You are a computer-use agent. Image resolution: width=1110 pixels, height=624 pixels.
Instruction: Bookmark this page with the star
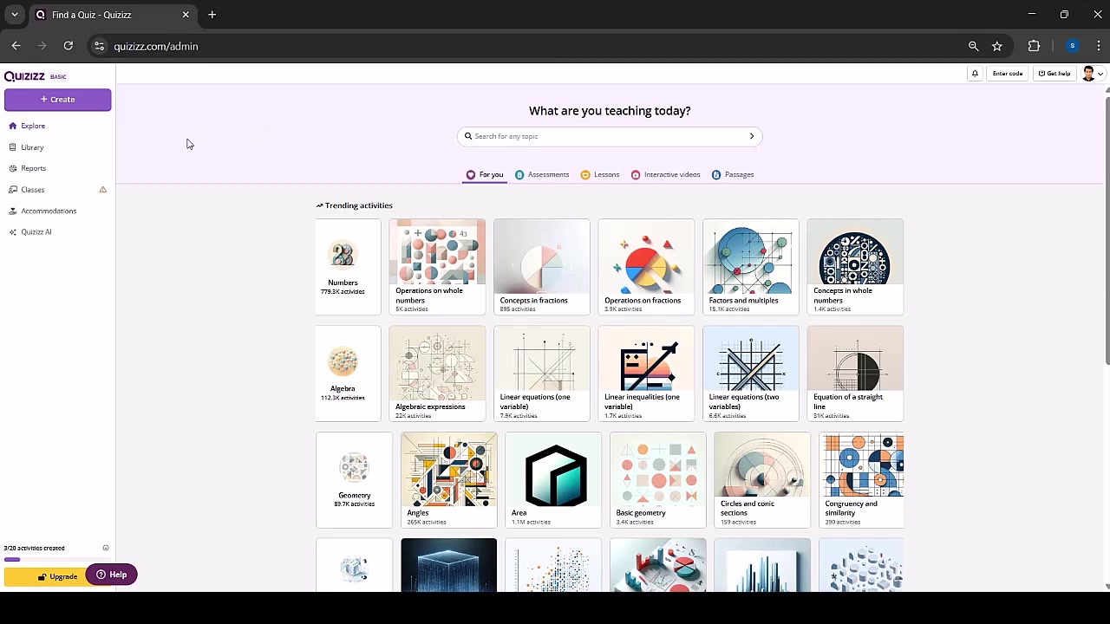[x=997, y=46]
